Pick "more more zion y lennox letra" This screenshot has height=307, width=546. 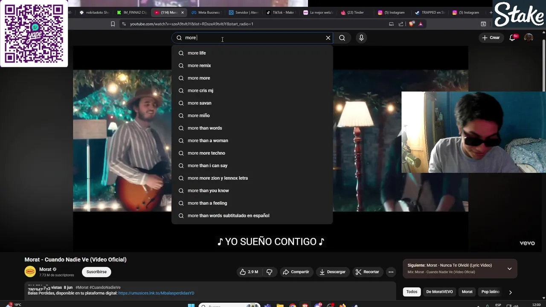point(252,178)
